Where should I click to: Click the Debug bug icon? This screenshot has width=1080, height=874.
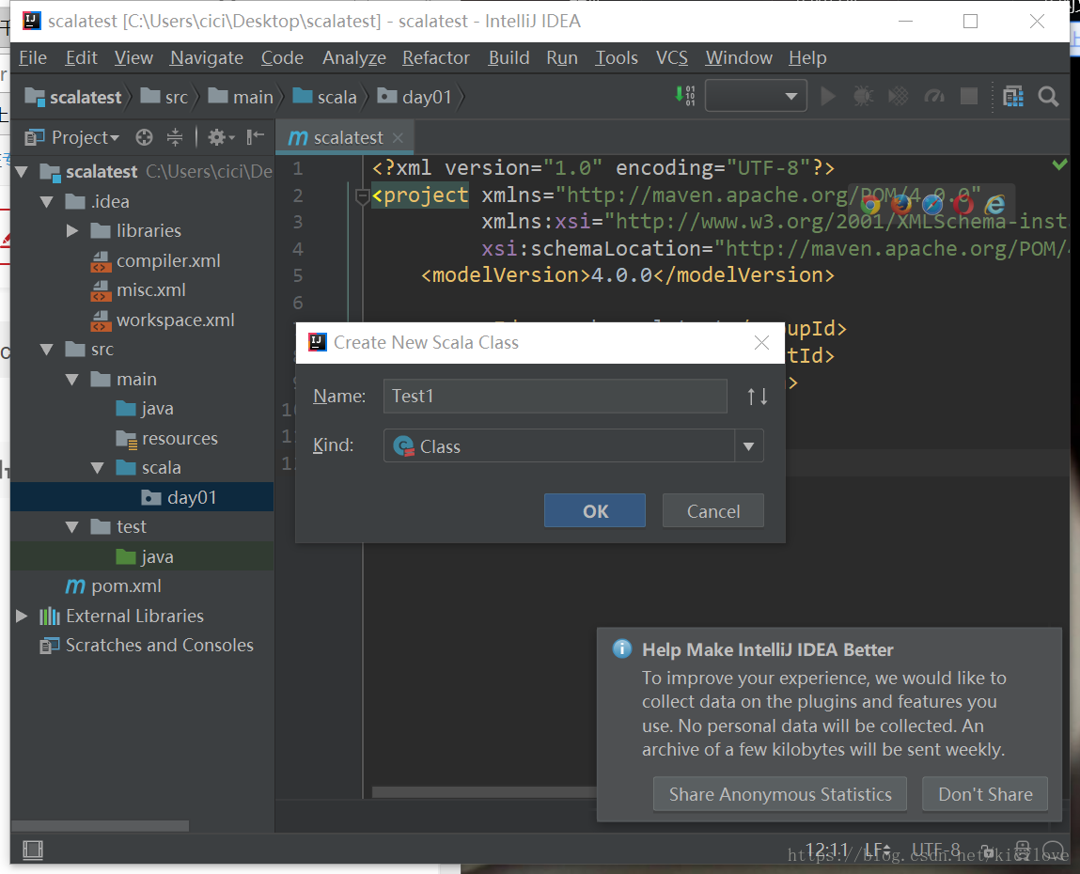863,97
